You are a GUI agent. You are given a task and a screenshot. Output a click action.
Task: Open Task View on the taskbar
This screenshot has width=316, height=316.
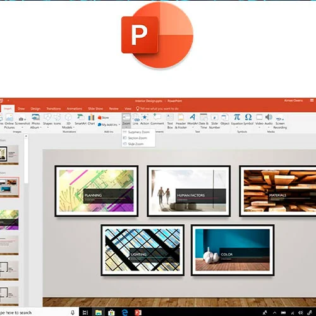(x=85, y=313)
